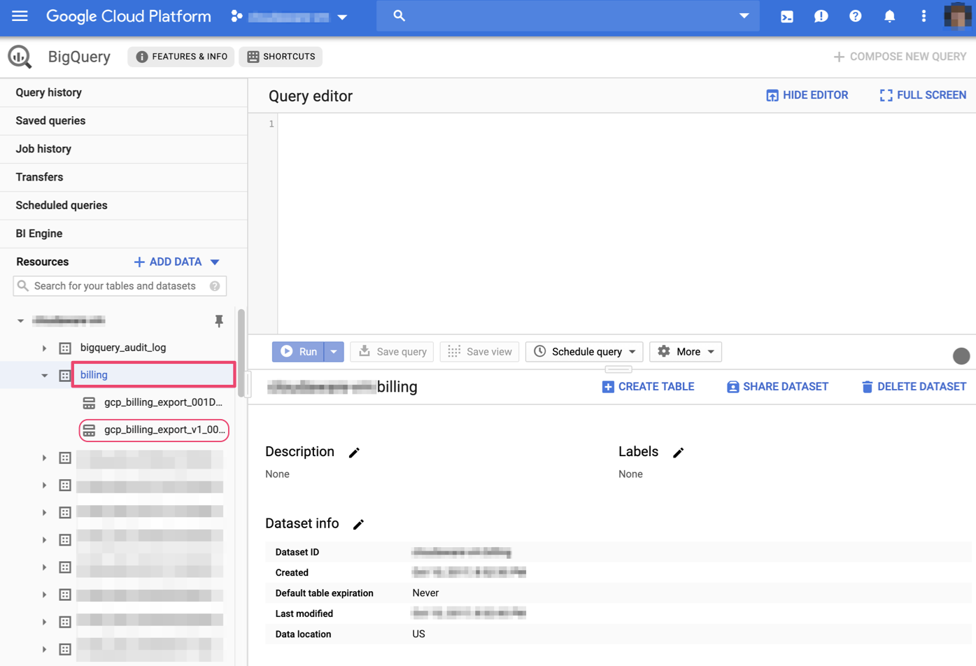Open the project selector dropdown
This screenshot has height=666, width=976.
click(x=290, y=16)
